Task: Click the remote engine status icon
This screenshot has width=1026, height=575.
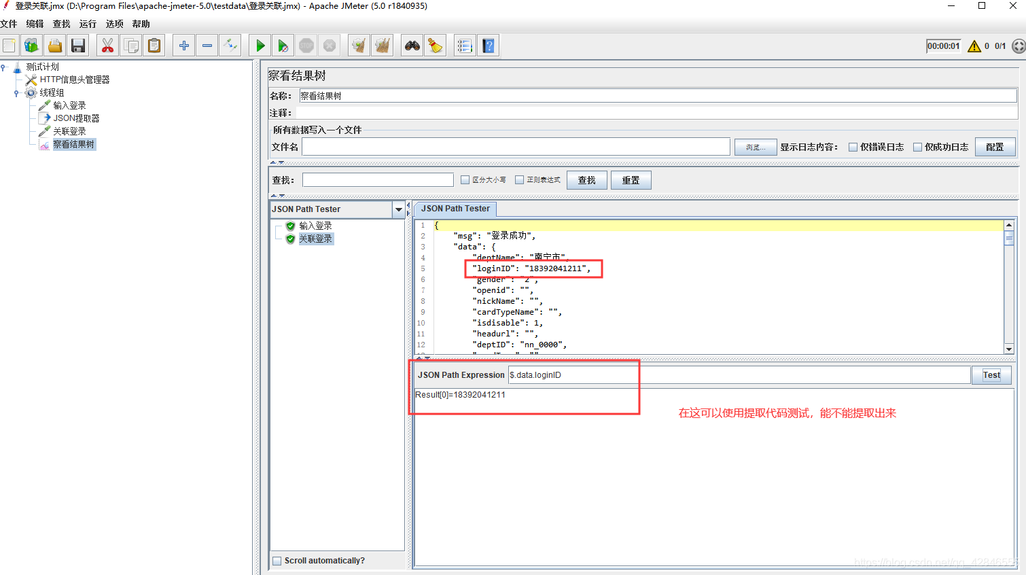Action: [1018, 46]
